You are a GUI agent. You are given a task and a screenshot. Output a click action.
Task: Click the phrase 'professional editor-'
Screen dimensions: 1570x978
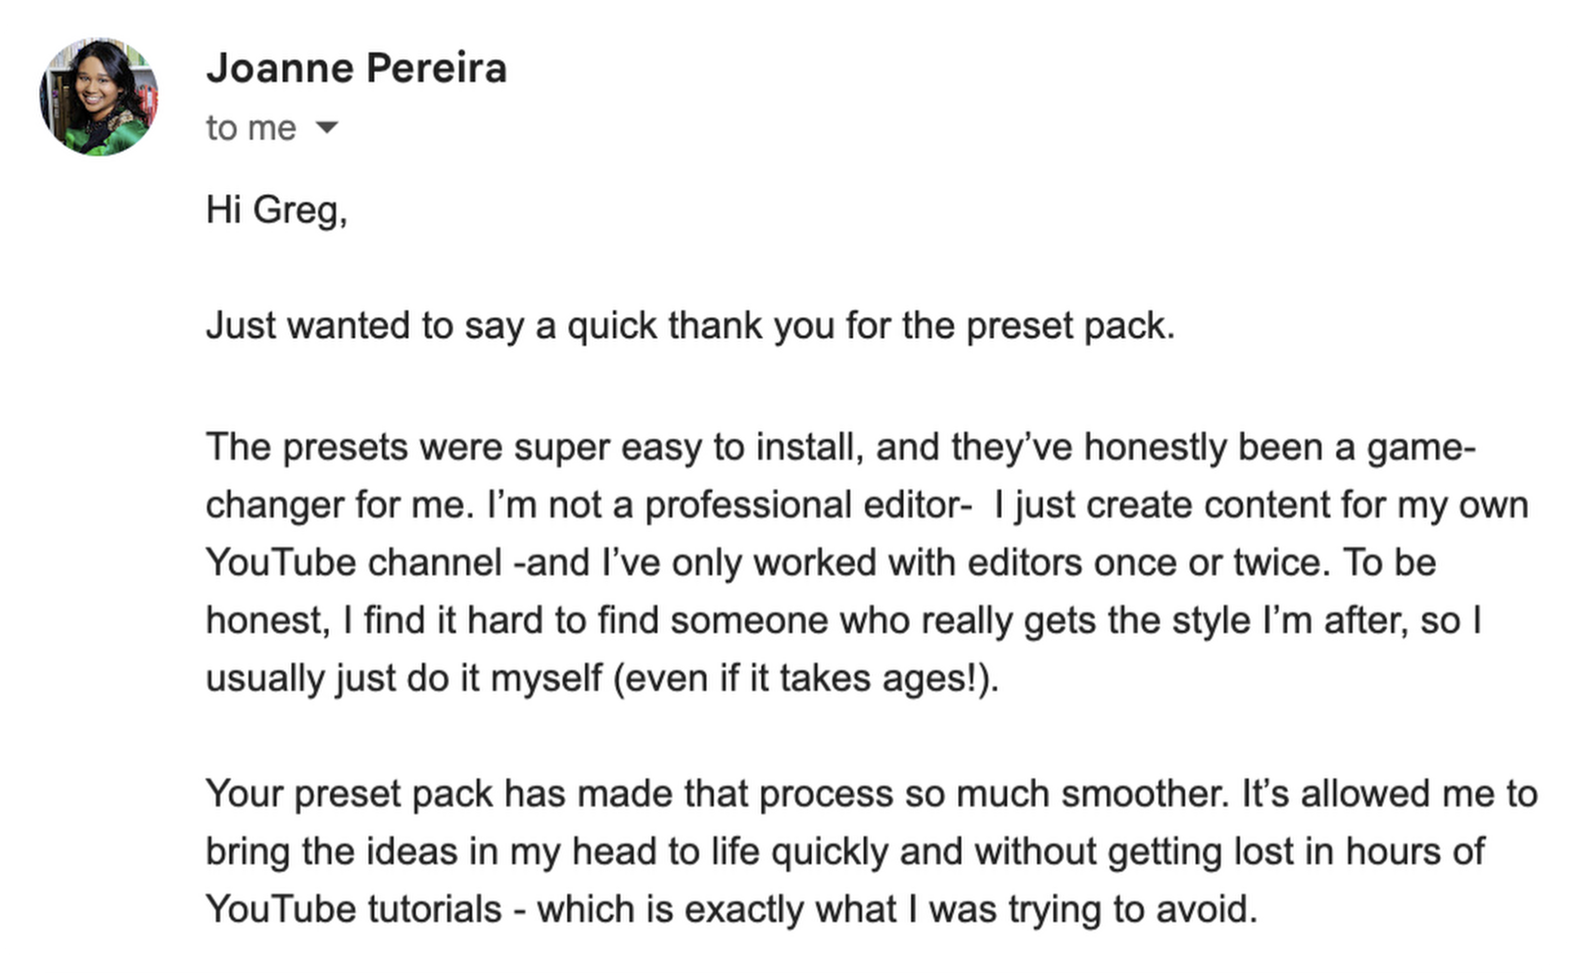tap(808, 505)
